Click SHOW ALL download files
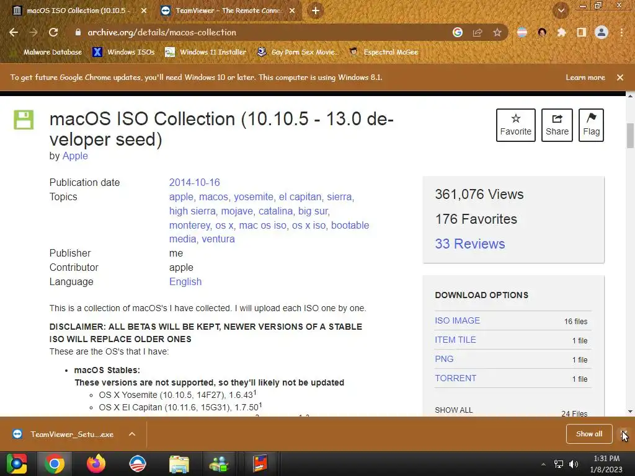The height and width of the screenshot is (476, 635). (x=453, y=410)
